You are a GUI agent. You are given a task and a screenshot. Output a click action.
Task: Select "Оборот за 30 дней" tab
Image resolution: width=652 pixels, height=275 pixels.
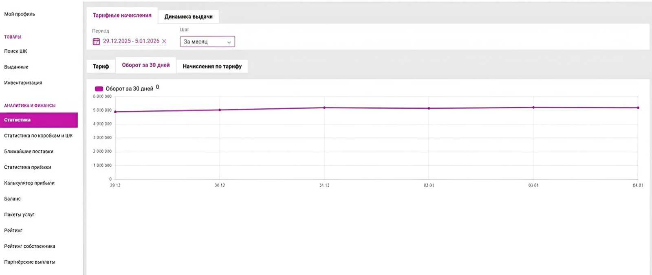coord(145,65)
